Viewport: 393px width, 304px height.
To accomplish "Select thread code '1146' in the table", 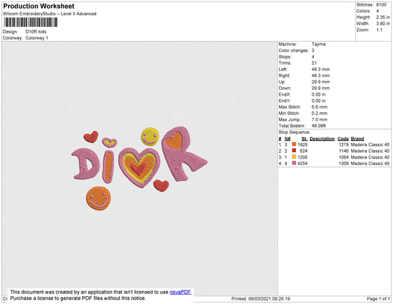I will pyautogui.click(x=344, y=151).
